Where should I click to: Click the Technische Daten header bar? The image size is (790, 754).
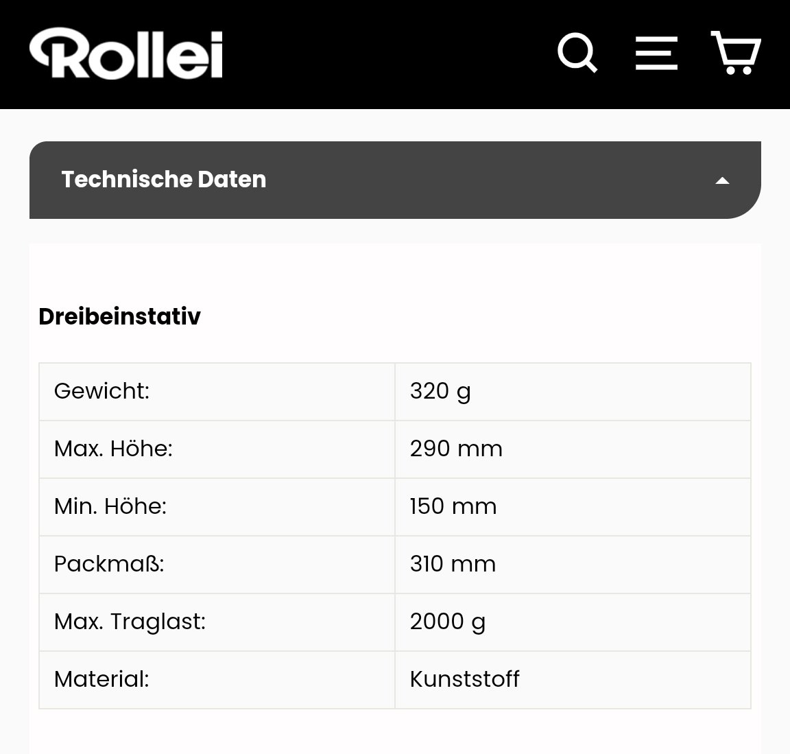(x=395, y=180)
